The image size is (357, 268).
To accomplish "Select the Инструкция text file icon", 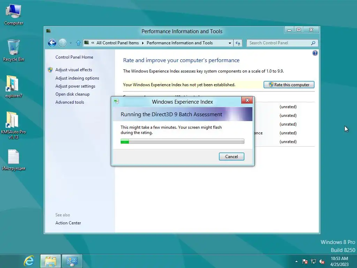I will (x=14, y=160).
